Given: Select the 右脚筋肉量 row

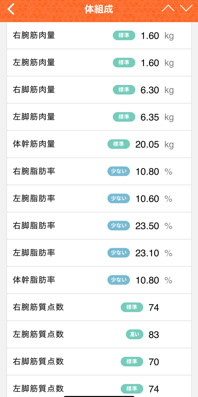Looking at the screenshot, I should (x=99, y=90).
